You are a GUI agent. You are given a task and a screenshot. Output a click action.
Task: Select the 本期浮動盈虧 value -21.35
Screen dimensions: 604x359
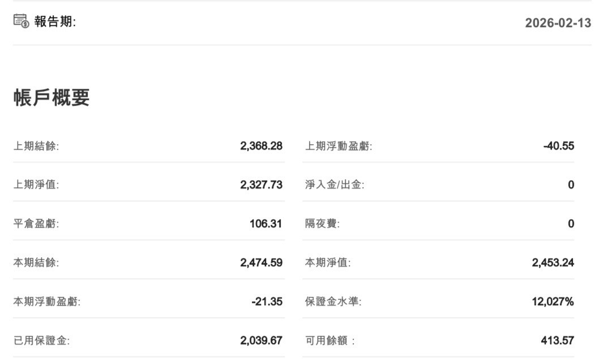click(267, 301)
